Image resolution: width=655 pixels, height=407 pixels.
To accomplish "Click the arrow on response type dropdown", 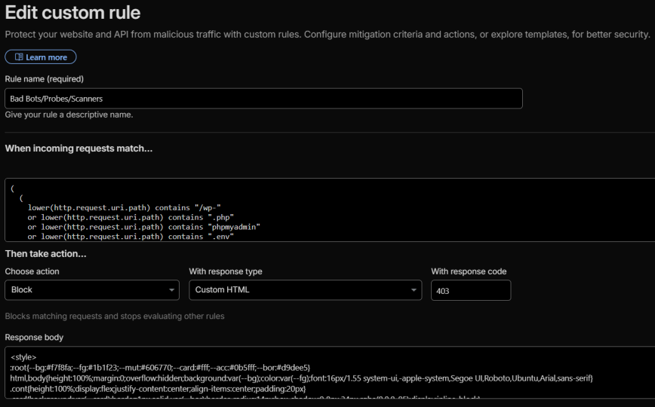I will (414, 290).
